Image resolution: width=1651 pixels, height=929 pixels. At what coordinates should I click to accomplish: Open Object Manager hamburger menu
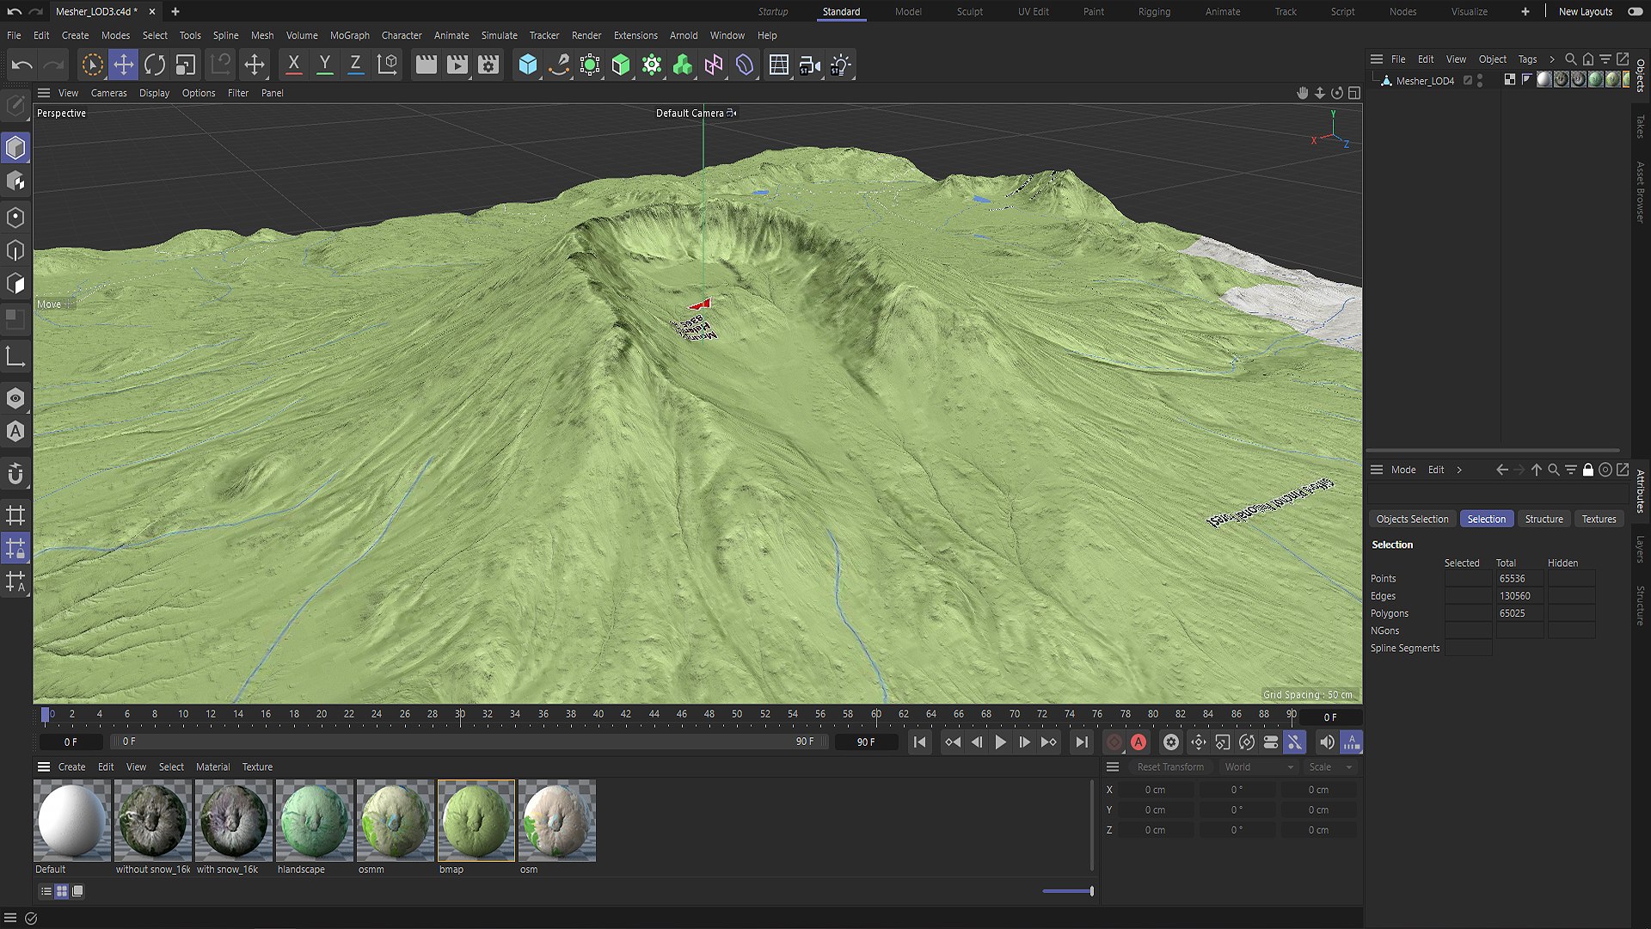(x=1377, y=59)
